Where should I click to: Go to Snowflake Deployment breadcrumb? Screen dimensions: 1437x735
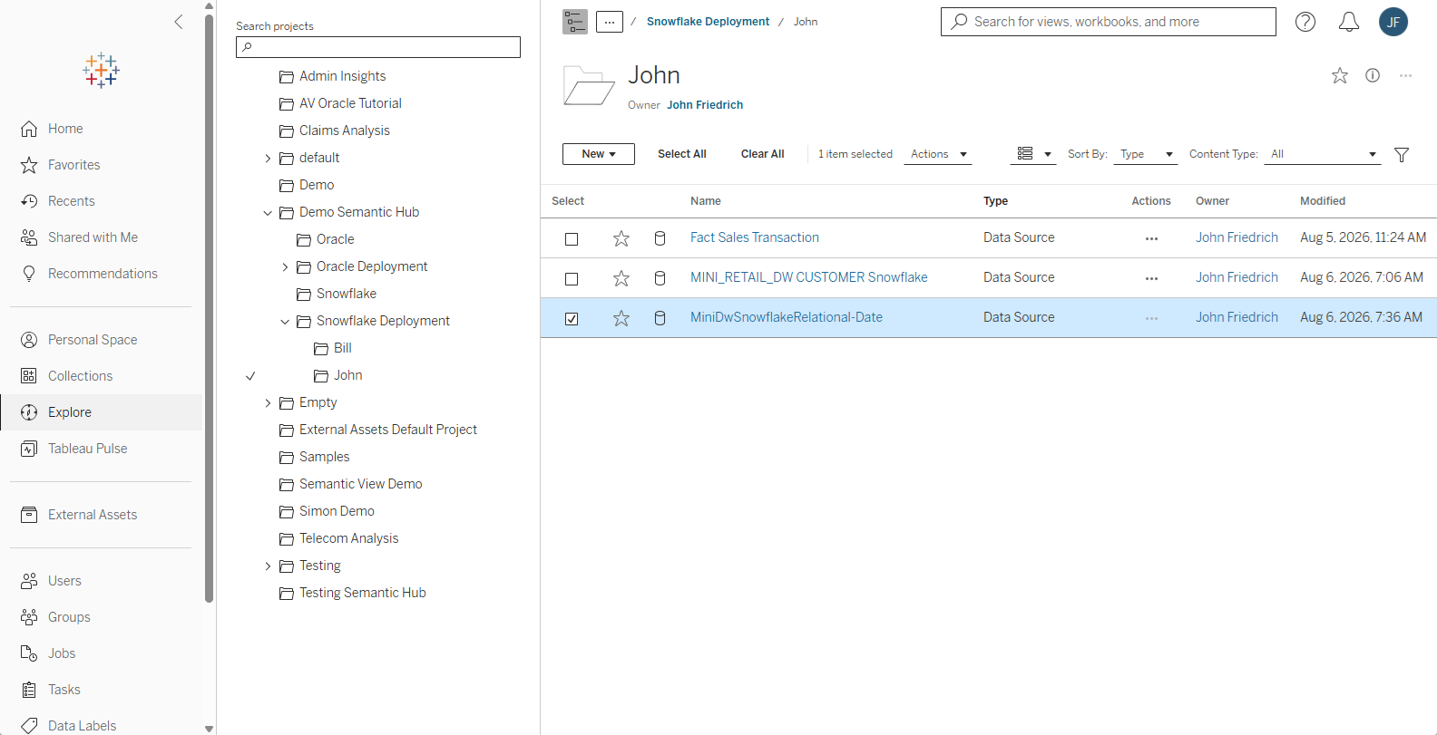pyautogui.click(x=708, y=22)
